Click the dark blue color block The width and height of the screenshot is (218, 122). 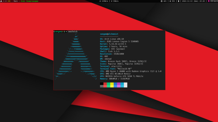pos(115,84)
